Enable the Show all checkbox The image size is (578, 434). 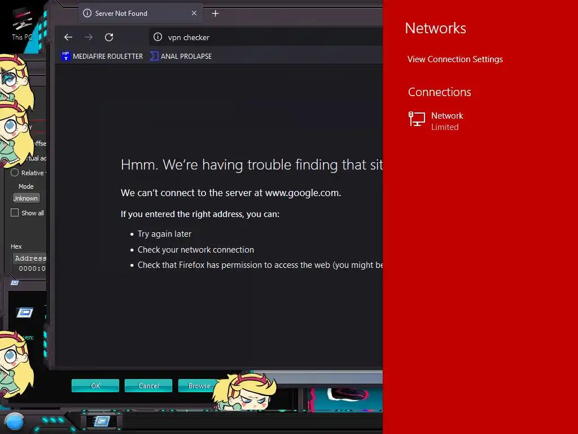(x=15, y=212)
